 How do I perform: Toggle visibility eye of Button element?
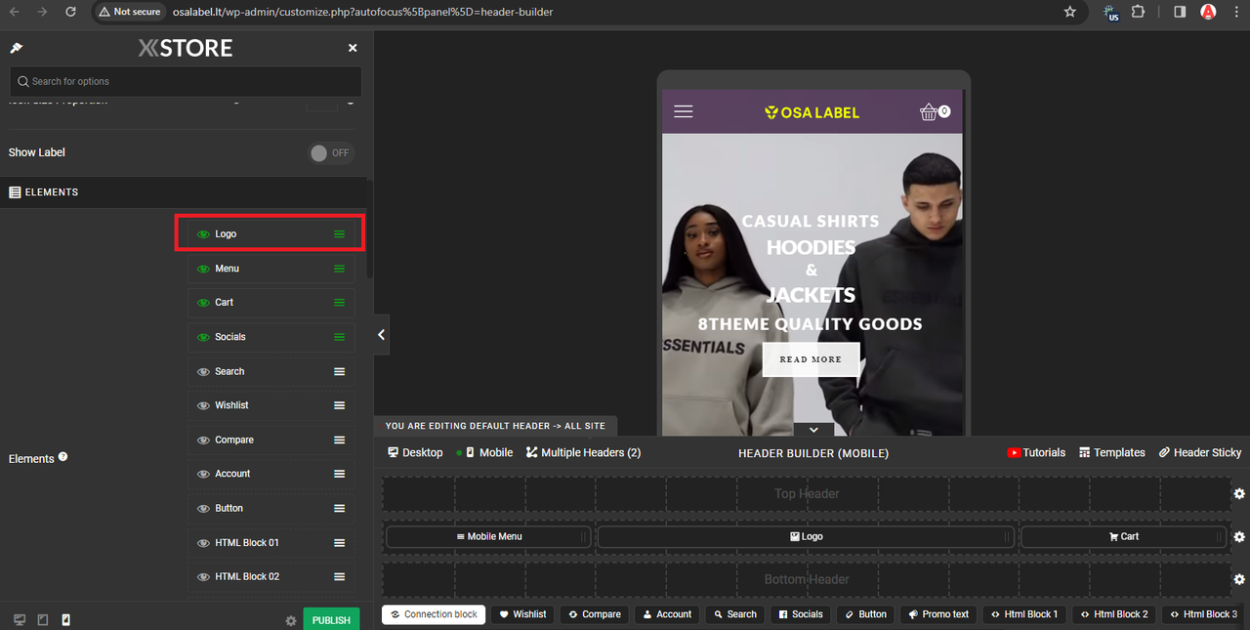(203, 508)
